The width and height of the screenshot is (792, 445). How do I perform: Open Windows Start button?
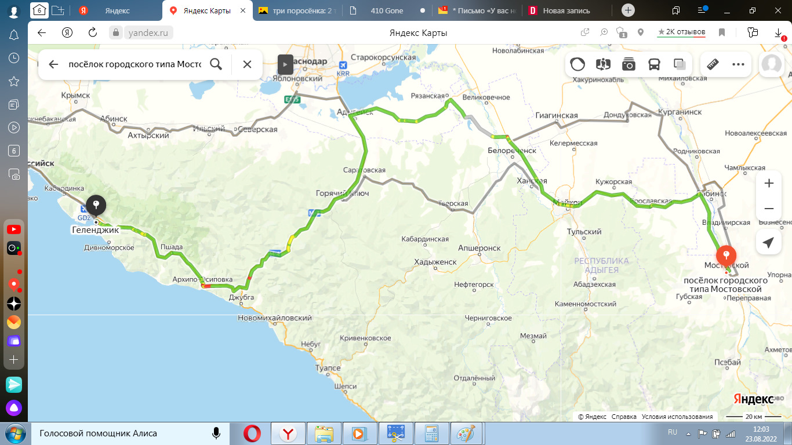(x=14, y=433)
